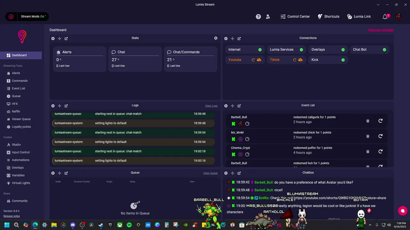Click the Clear Queue link

210,173
